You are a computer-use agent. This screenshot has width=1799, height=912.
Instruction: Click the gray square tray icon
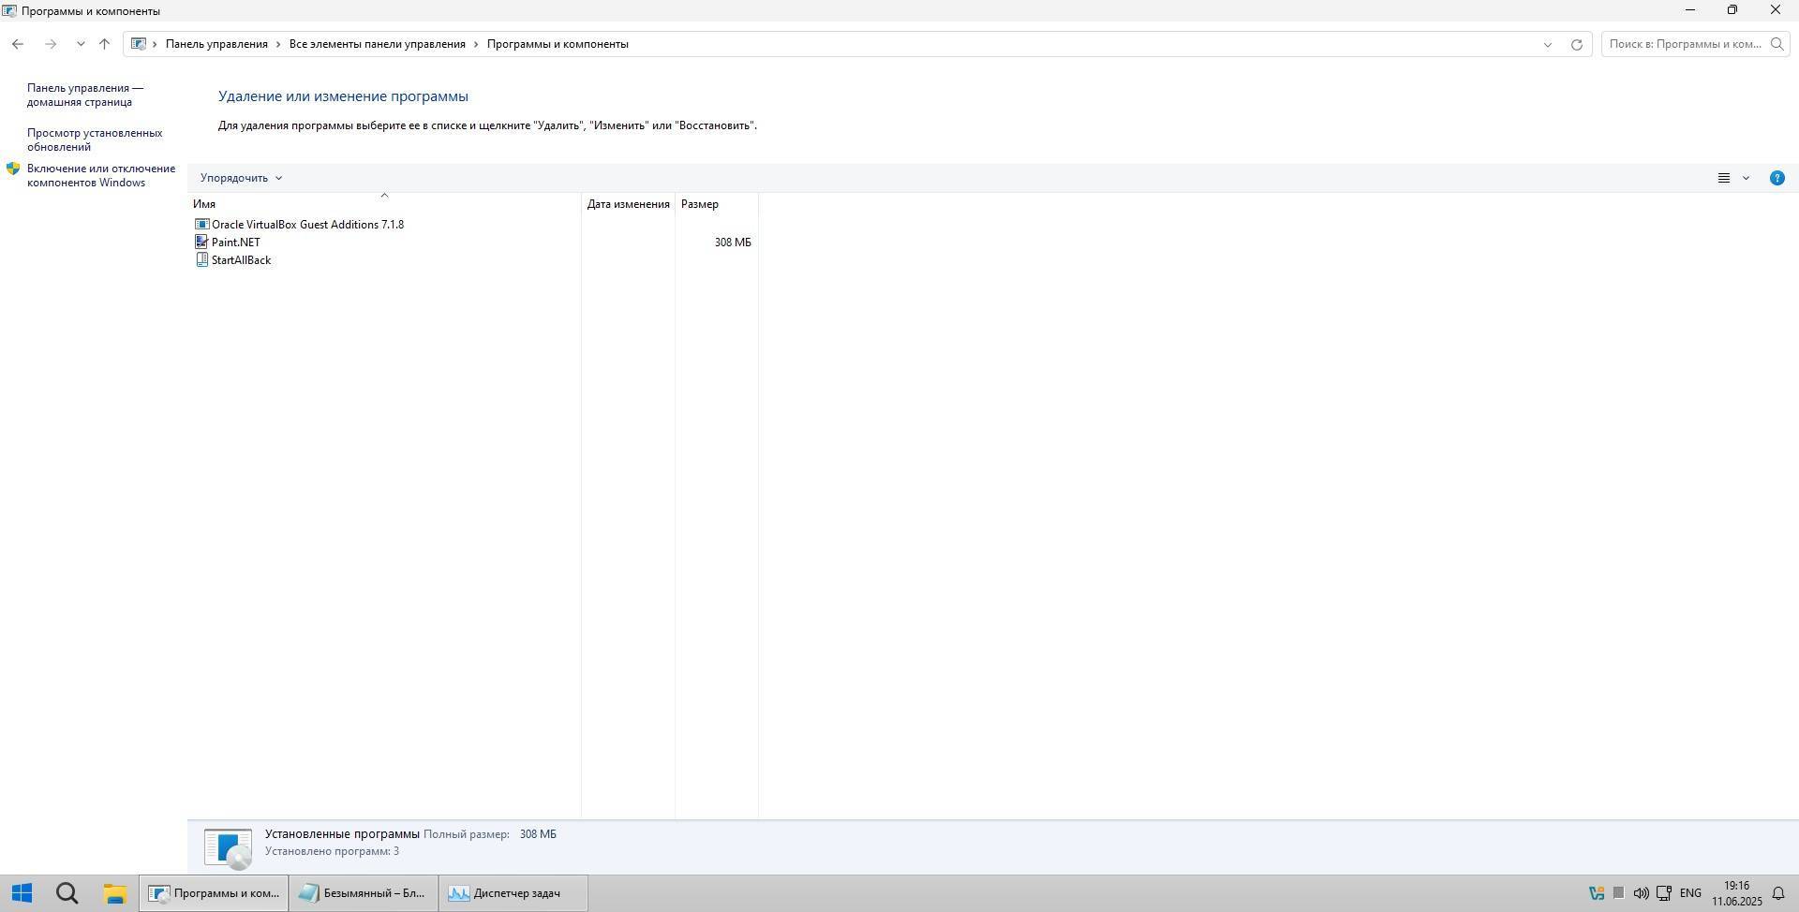[1618, 893]
